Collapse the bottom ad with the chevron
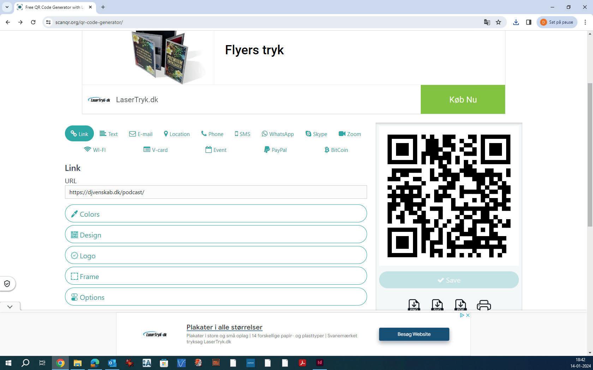 click(x=10, y=307)
